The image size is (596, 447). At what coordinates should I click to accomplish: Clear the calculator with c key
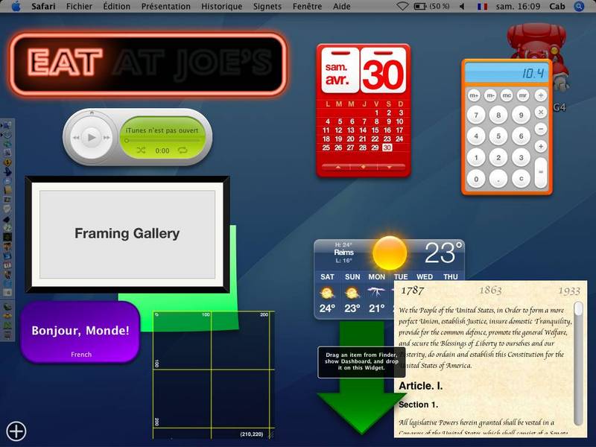521,179
